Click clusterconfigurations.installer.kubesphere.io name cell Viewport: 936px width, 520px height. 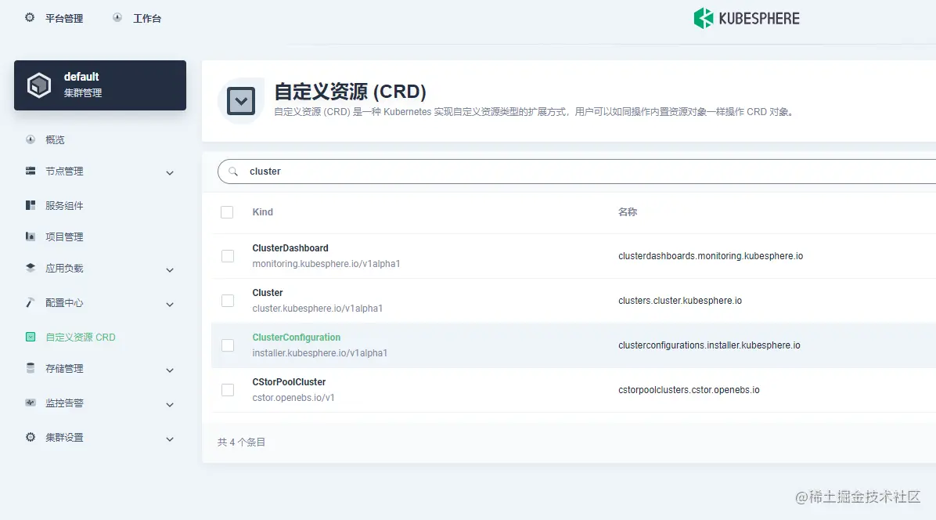[x=709, y=345]
